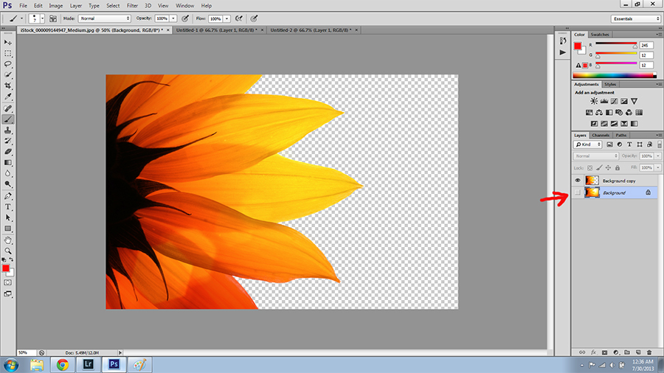Choose the Clone Stamp tool

(8, 129)
